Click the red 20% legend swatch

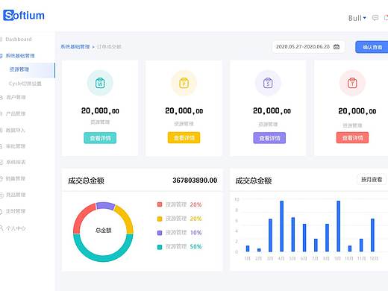point(160,204)
